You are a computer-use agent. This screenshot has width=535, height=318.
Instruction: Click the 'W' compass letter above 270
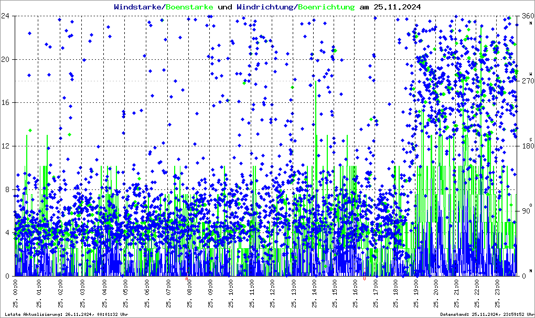pos(531,74)
